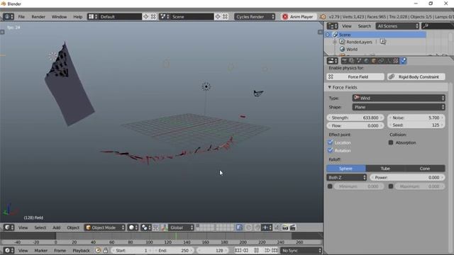
Task: Open the Render menu
Action: [38, 17]
